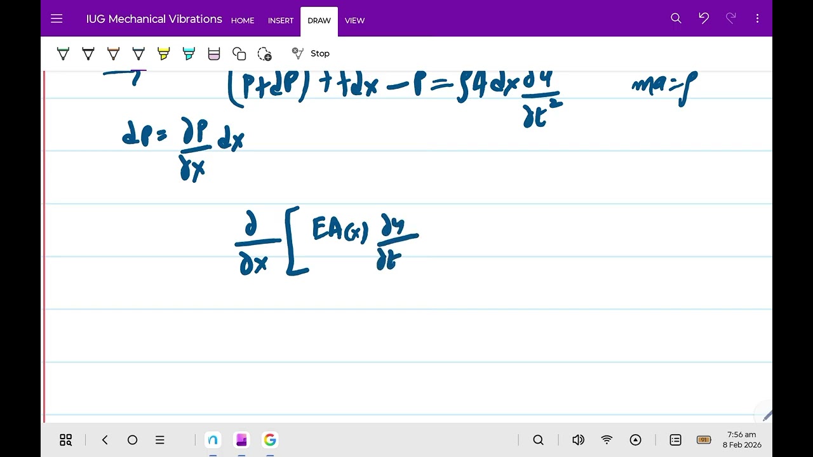Choose the shapes tool
Screen dimensions: 813x457
(x=239, y=54)
